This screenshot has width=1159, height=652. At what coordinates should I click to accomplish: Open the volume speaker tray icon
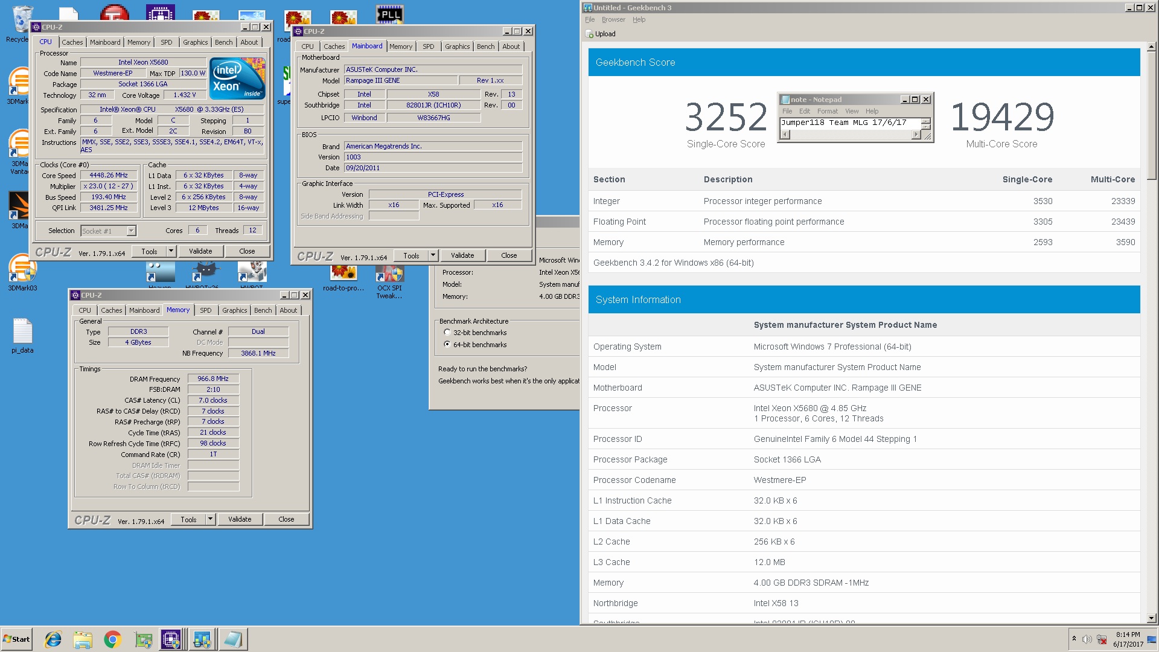1087,639
